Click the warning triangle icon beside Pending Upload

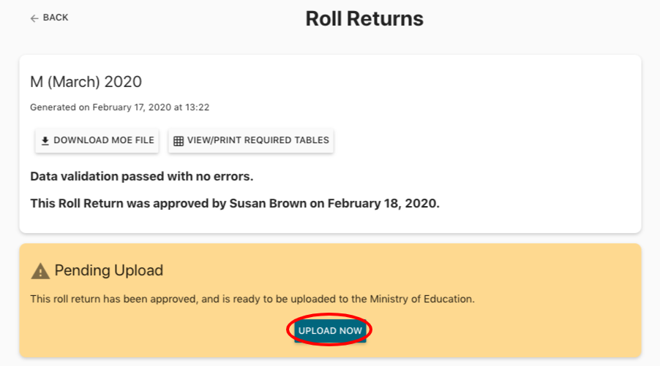click(40, 271)
